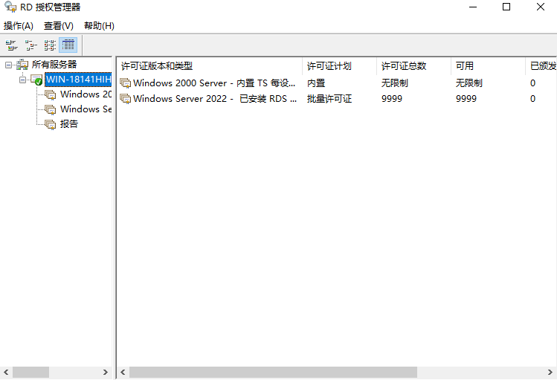
Task: Maximize the RD 授权管理器 window
Action: point(506,7)
